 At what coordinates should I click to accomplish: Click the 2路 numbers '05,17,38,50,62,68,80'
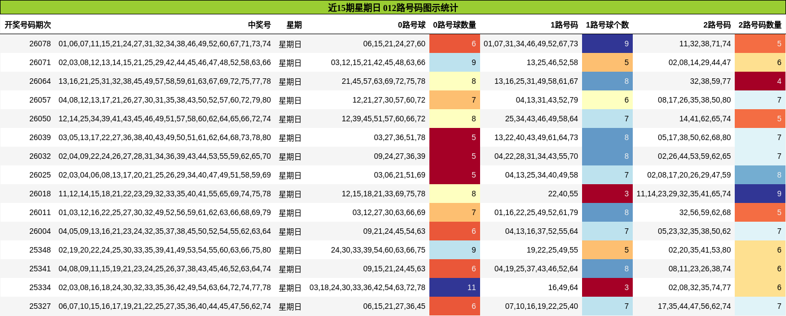[695, 137]
